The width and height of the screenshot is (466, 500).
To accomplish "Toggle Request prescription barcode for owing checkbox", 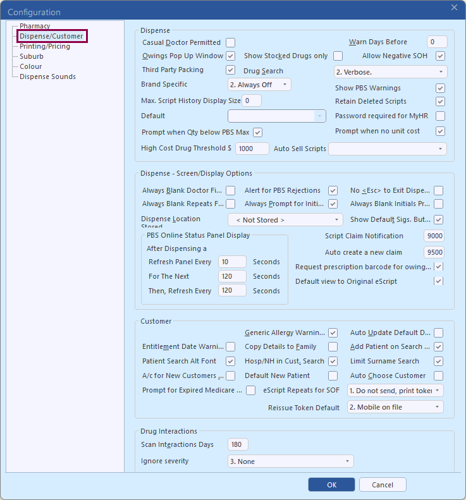I will [439, 267].
